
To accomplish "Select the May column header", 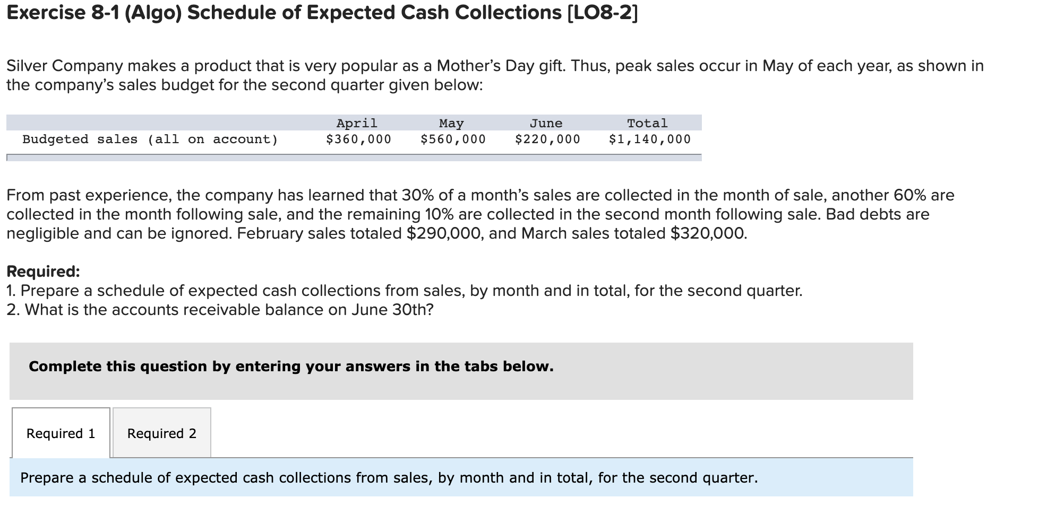I will [450, 123].
